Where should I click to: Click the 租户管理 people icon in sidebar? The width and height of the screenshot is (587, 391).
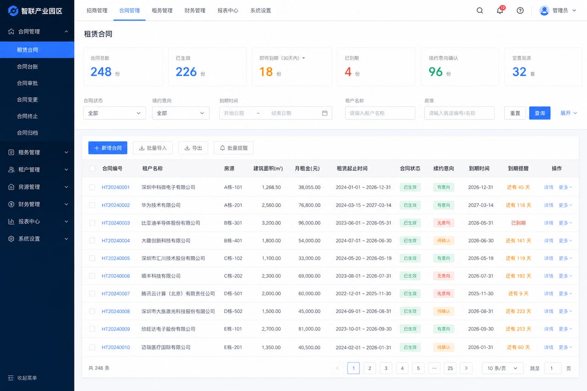point(11,170)
